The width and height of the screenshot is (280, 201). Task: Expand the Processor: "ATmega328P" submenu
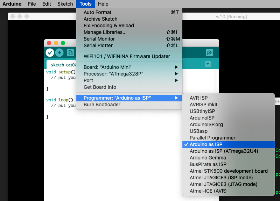pyautogui.click(x=129, y=74)
